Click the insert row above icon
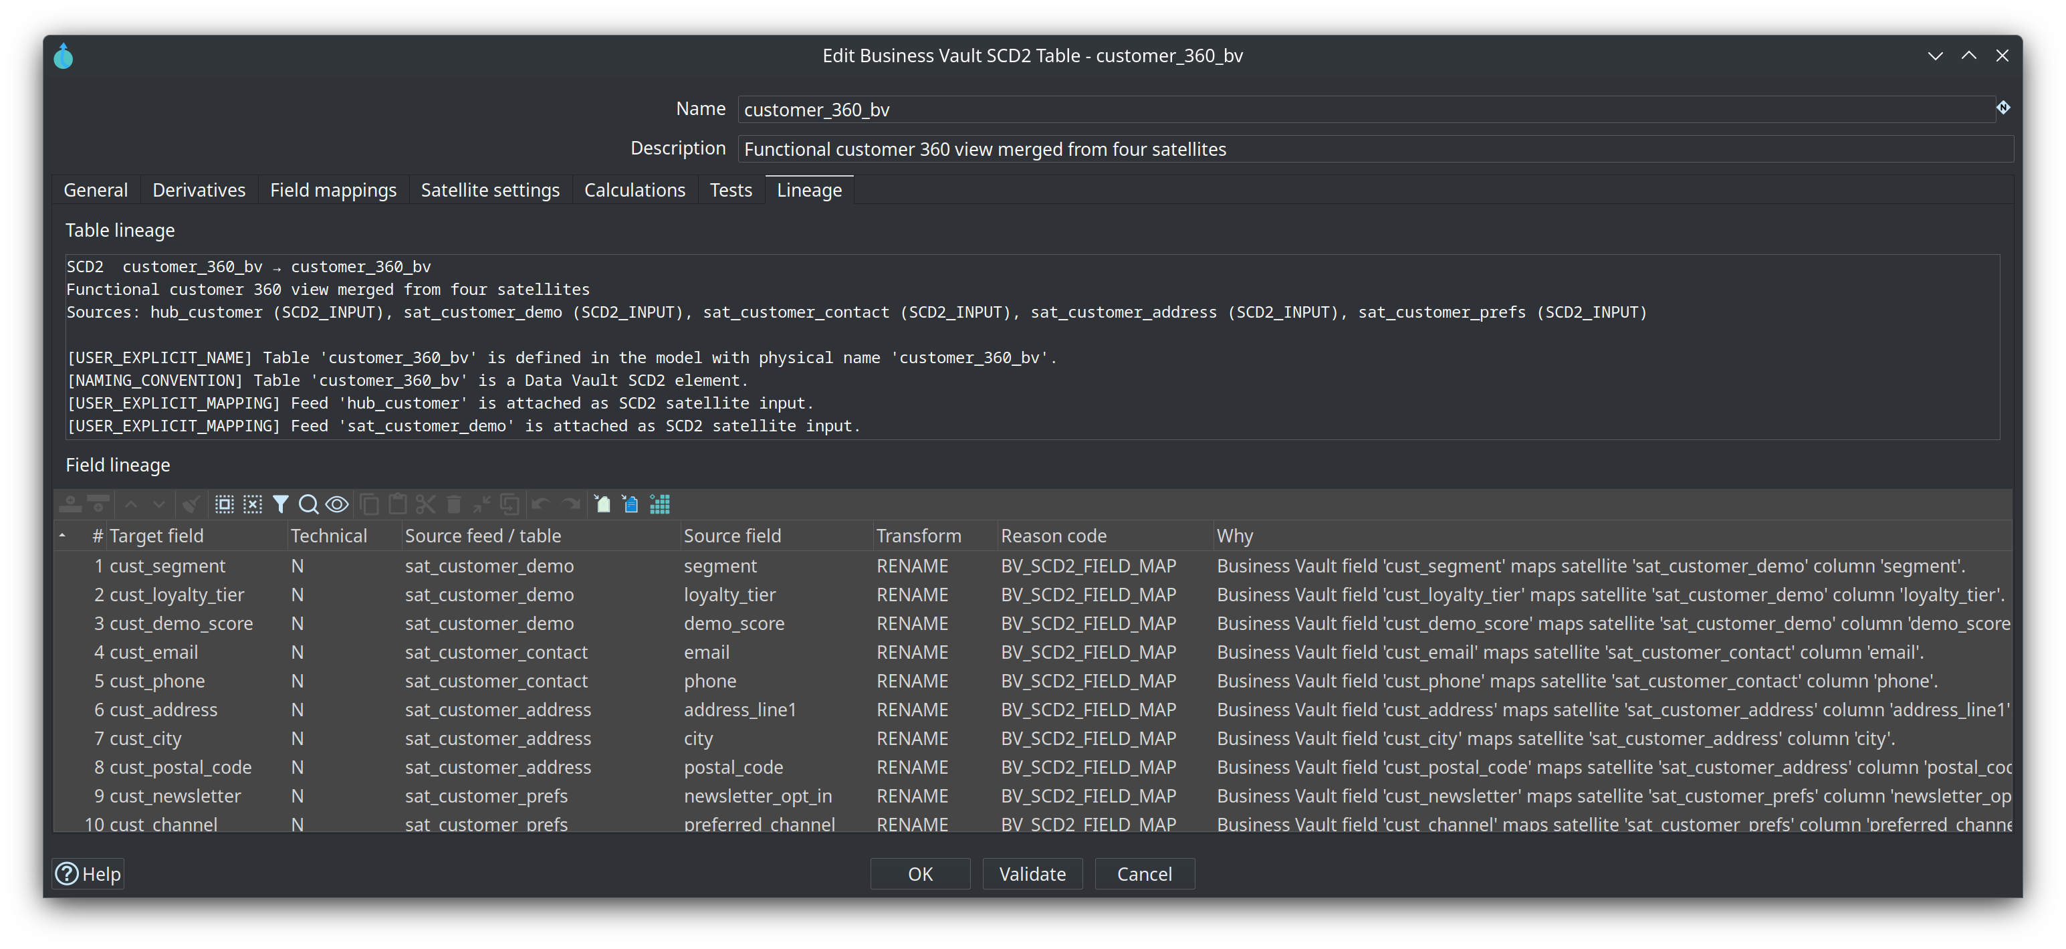 [x=71, y=504]
